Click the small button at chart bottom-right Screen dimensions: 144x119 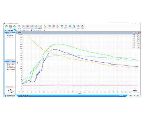[135, 90]
